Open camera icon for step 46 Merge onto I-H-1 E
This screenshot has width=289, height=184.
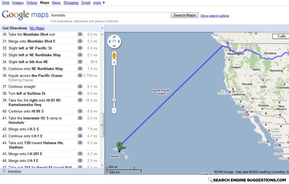click(80, 161)
